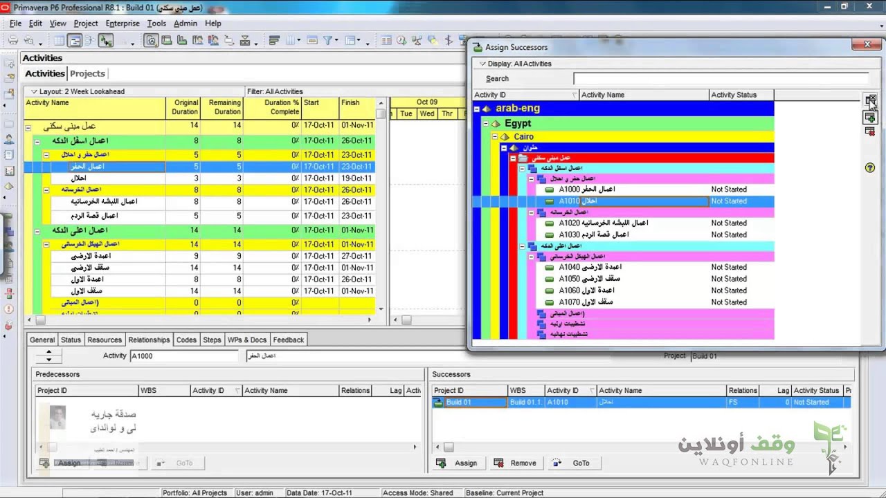Collapse the top عمل مبنى سكنى row
Image resolution: width=886 pixels, height=498 pixels.
[28, 127]
